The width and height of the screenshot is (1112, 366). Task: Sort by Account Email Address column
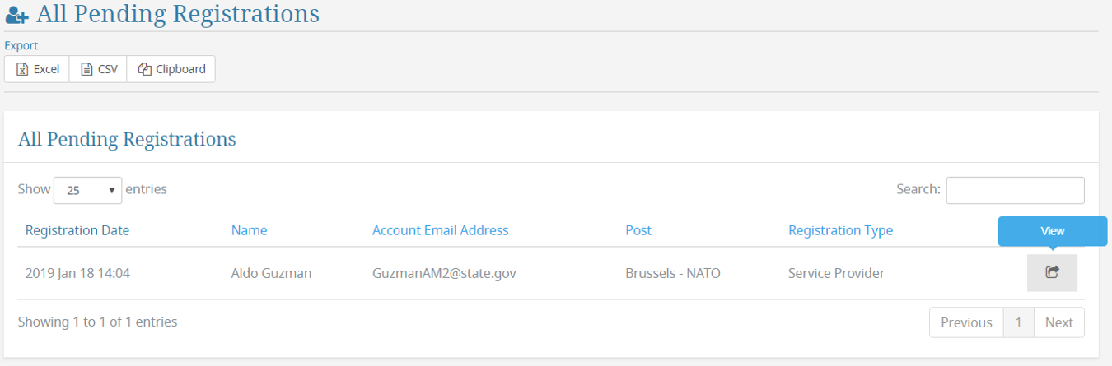pyautogui.click(x=441, y=230)
